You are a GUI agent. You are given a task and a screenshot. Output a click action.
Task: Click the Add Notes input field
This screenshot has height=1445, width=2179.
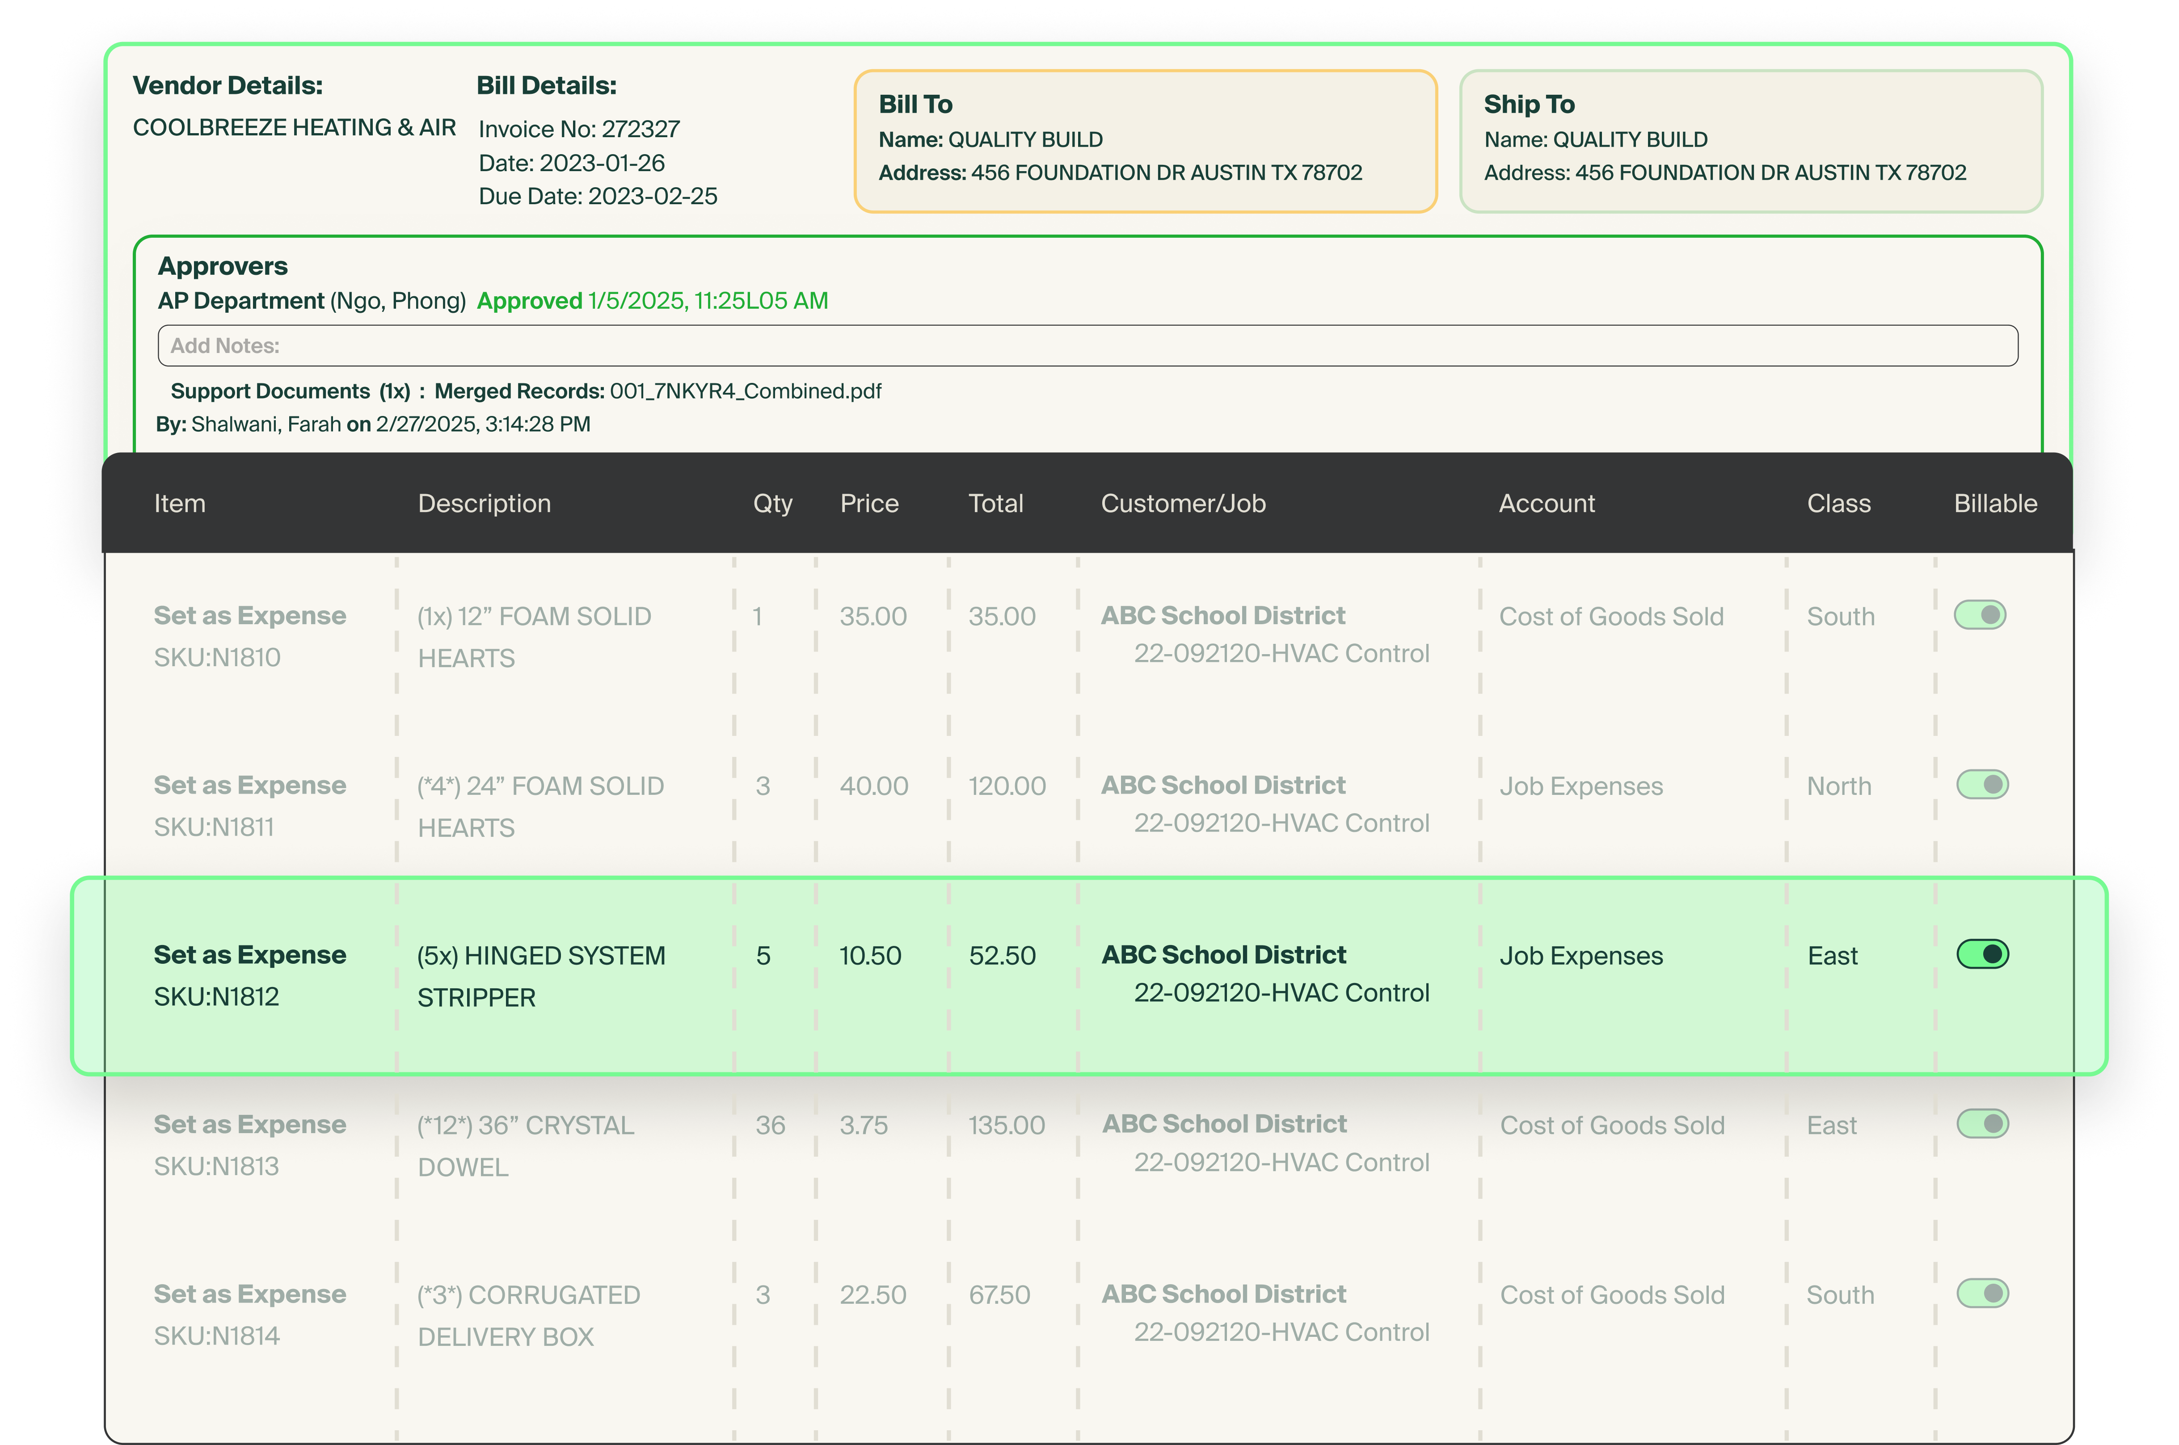1087,345
